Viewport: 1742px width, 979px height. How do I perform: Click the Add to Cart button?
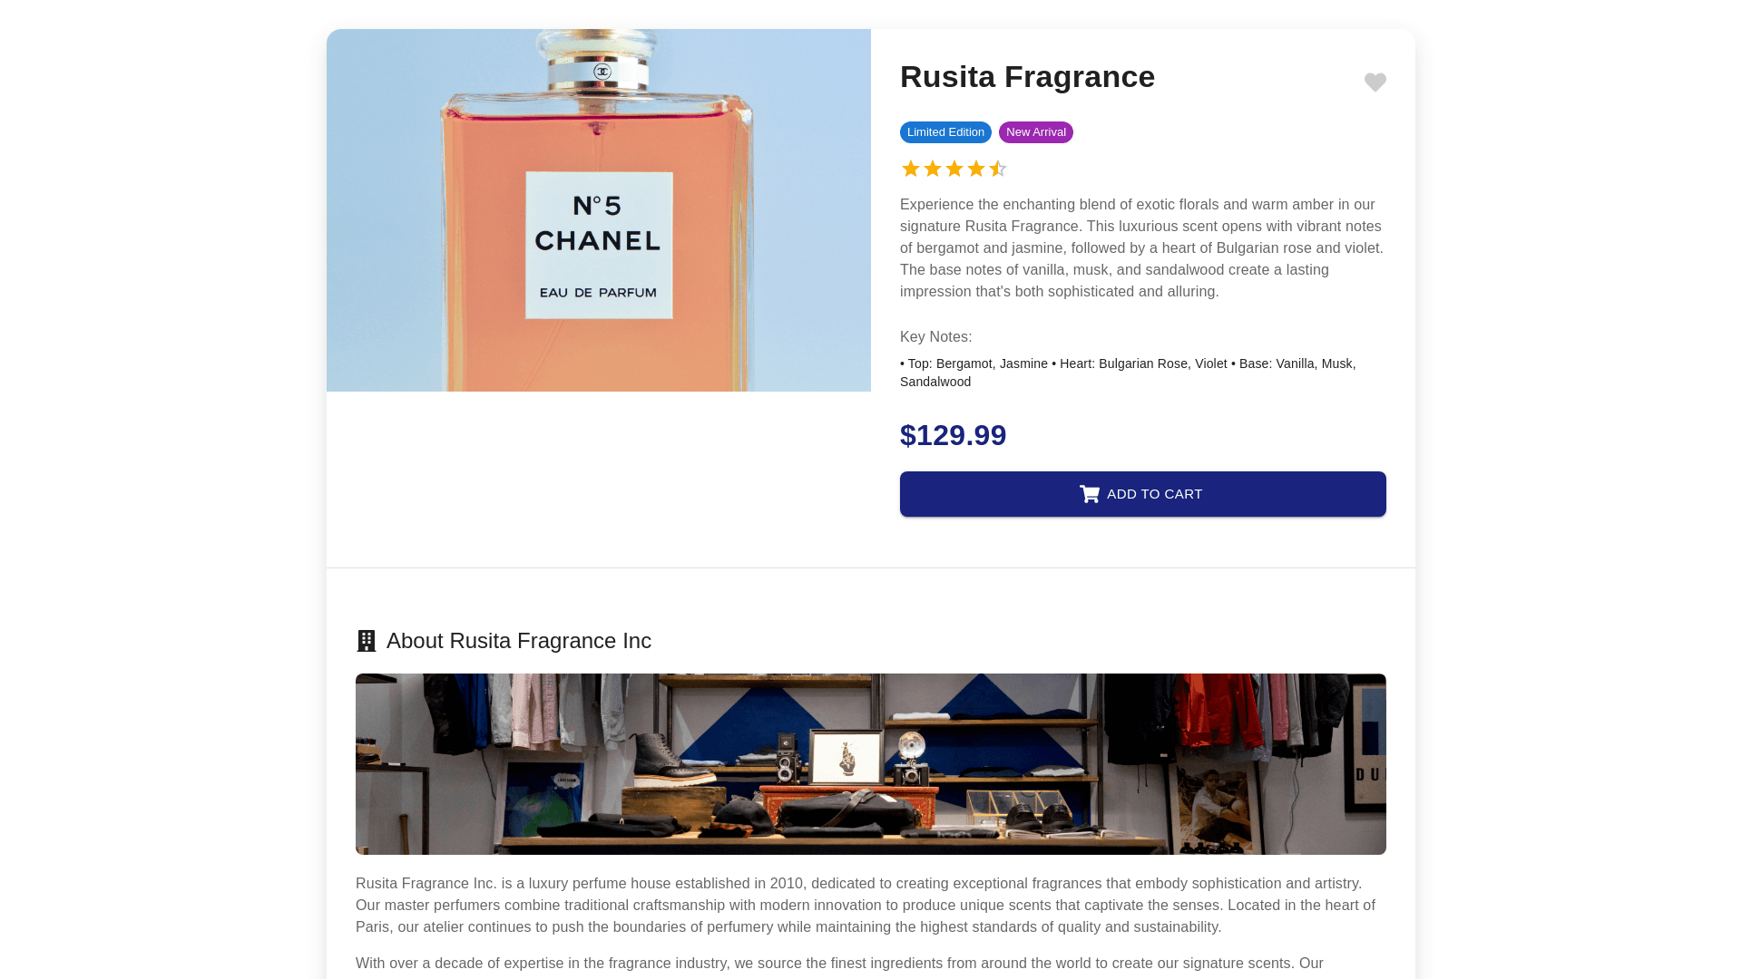[1143, 494]
